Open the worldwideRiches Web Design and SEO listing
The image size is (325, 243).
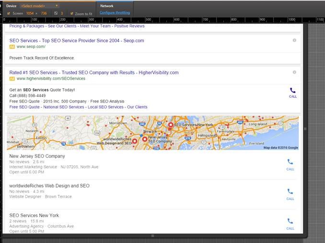[x=49, y=185]
